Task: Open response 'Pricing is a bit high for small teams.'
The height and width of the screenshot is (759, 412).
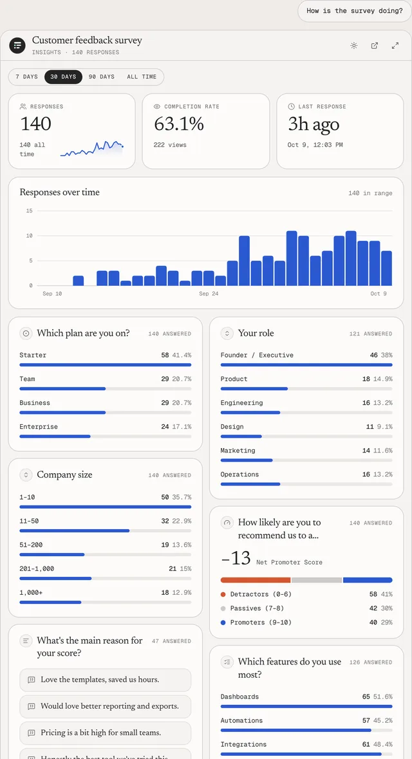Action: coord(106,733)
